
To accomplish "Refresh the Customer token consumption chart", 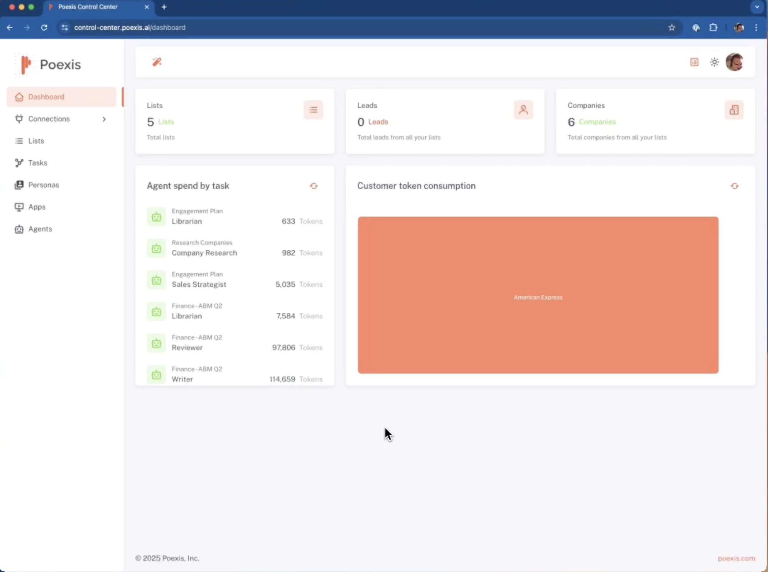I will 735,186.
